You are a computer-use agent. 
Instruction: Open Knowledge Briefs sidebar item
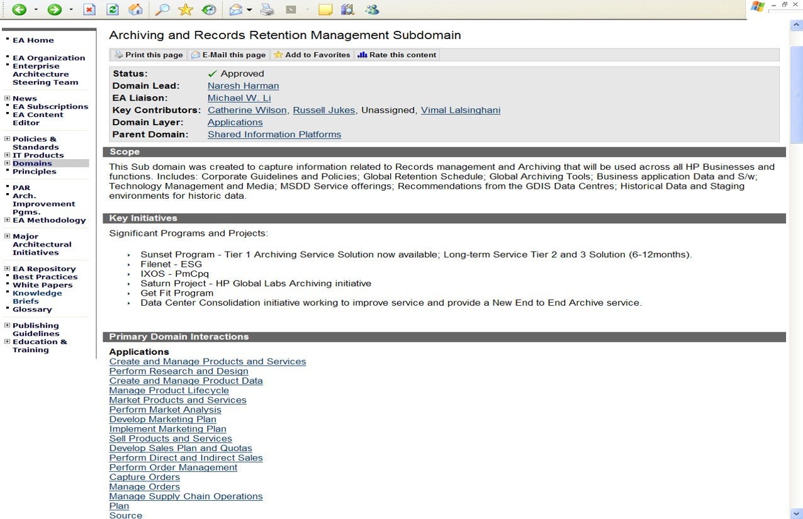[x=37, y=297]
